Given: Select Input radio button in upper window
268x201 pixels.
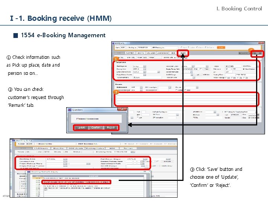Looking at the screenshot, I should click(181, 47).
